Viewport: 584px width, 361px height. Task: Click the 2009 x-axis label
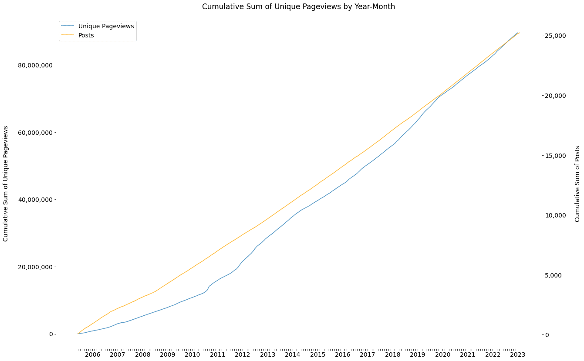[167, 355]
